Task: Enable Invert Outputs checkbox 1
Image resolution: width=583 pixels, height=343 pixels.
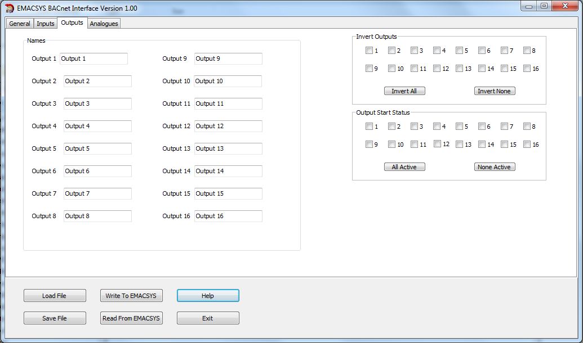Action: (x=369, y=51)
